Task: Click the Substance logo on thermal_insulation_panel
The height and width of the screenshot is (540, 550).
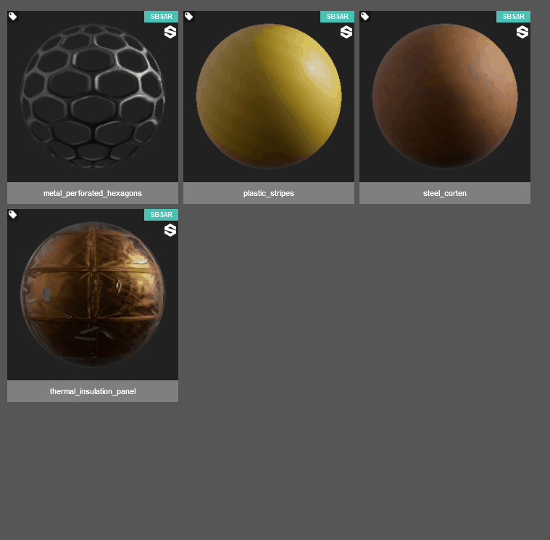Action: coord(170,230)
